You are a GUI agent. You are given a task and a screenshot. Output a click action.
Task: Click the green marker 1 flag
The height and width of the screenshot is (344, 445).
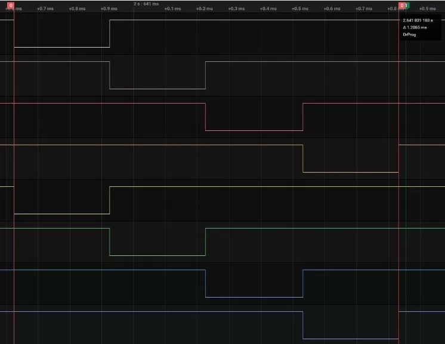click(407, 5)
